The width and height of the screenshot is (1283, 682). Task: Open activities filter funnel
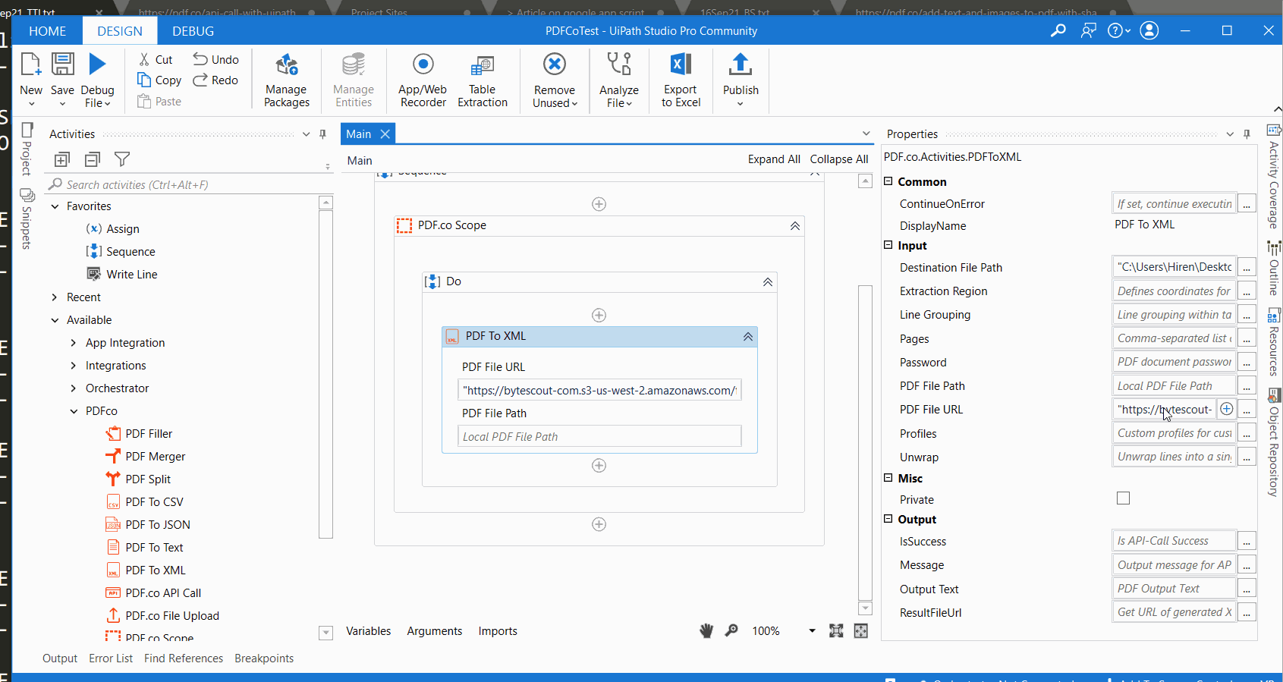click(x=122, y=159)
